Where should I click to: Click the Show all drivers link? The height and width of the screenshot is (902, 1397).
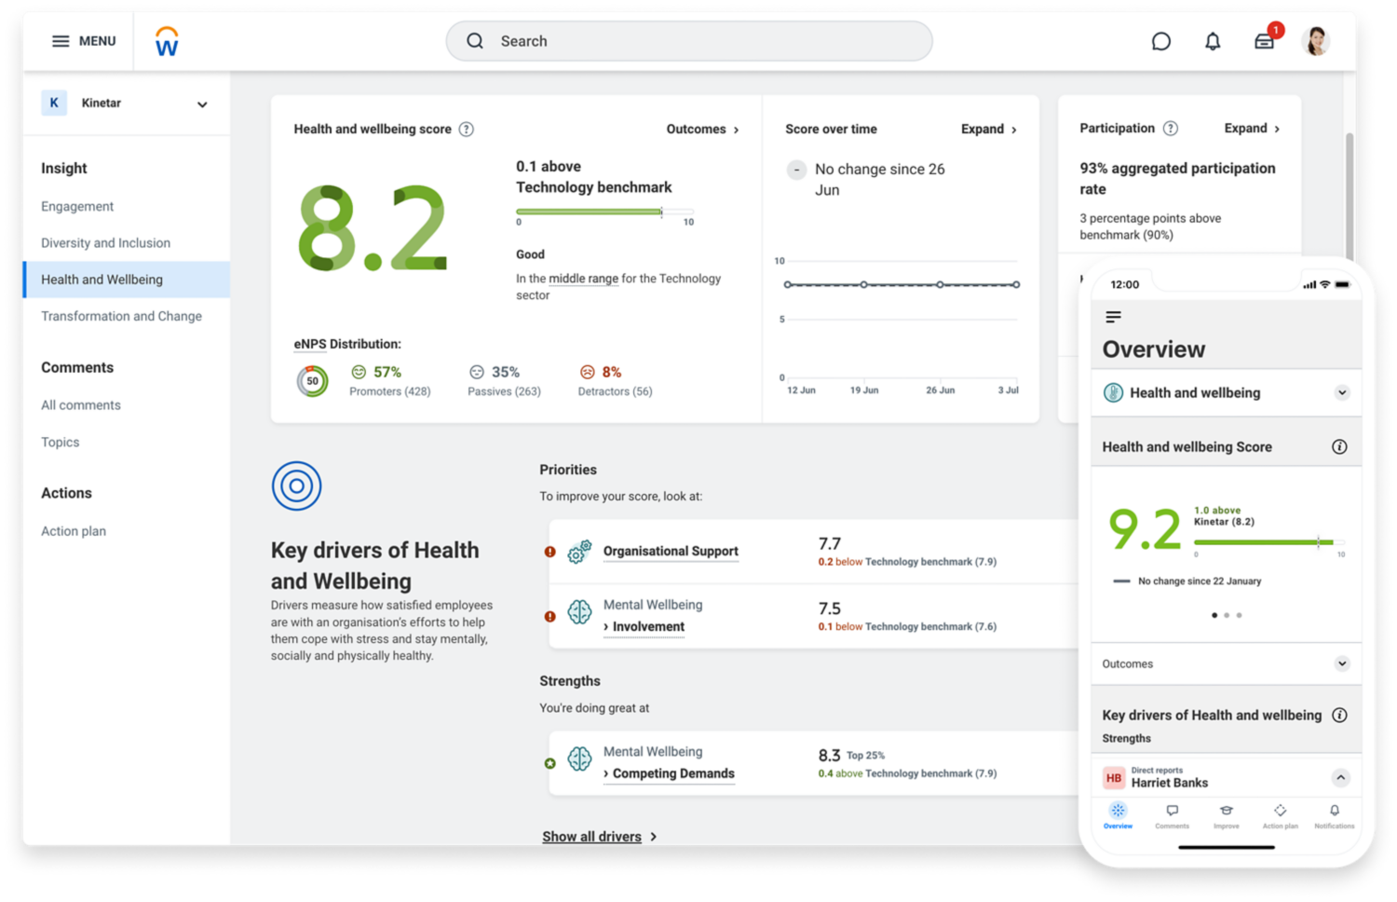[x=591, y=836]
